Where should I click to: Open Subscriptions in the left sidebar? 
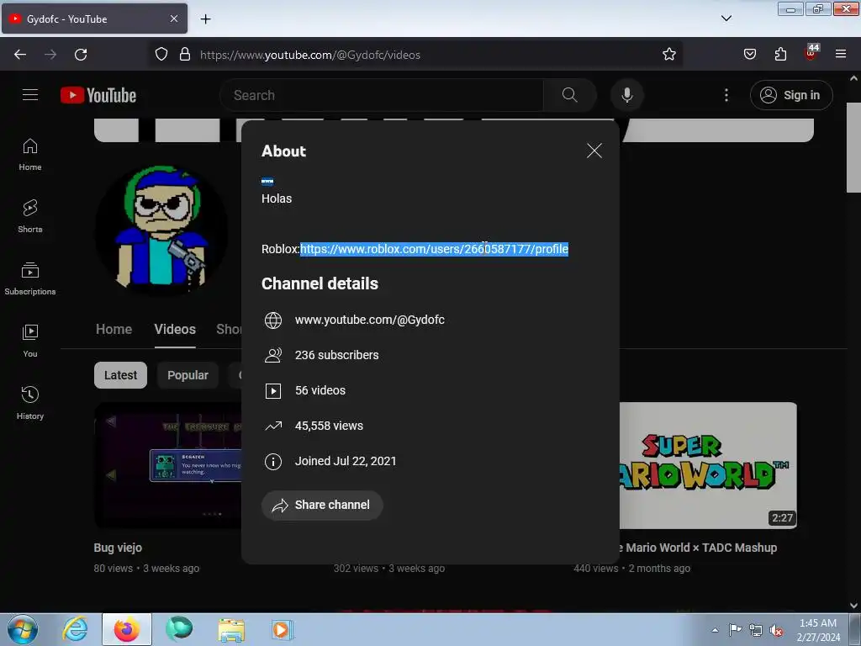point(30,279)
